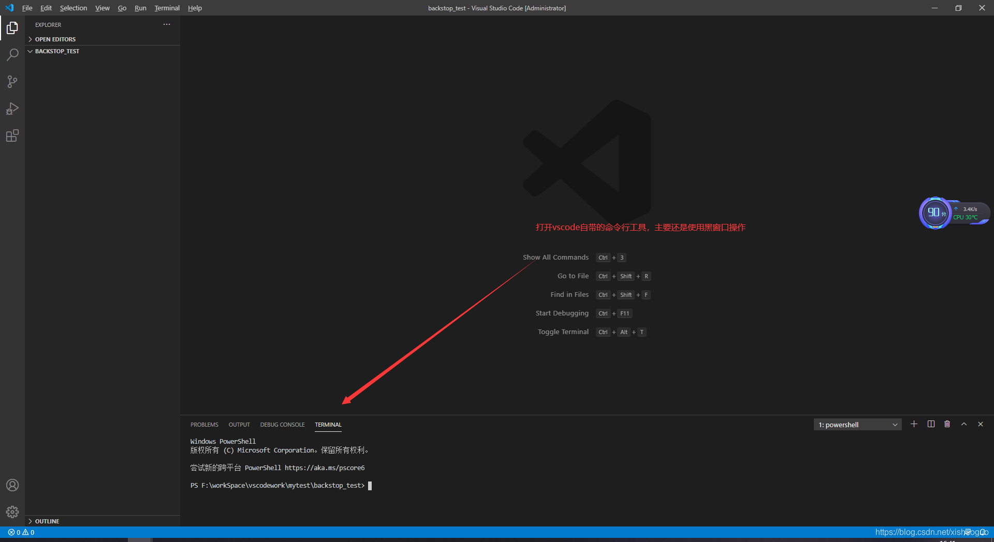
Task: Open the Search view icon
Action: point(12,55)
